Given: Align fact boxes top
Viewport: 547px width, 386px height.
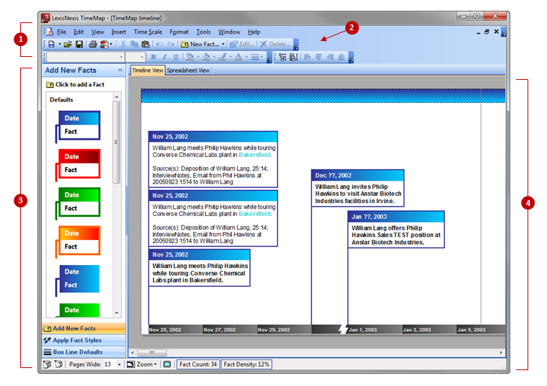Looking at the screenshot, I should pyautogui.click(x=319, y=57).
